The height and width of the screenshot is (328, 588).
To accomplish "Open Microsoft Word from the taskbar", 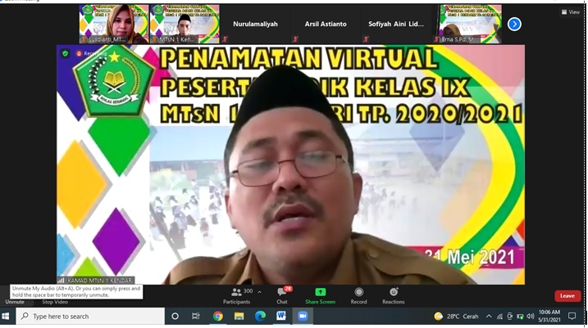I will 281,317.
